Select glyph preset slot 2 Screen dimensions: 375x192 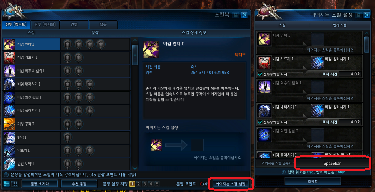coord(138,184)
